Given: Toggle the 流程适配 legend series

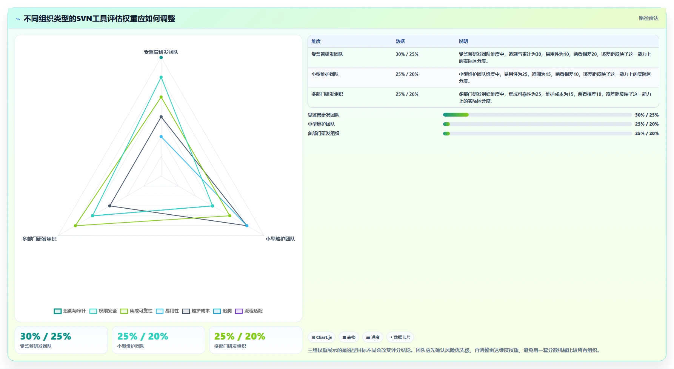Looking at the screenshot, I should pos(249,311).
